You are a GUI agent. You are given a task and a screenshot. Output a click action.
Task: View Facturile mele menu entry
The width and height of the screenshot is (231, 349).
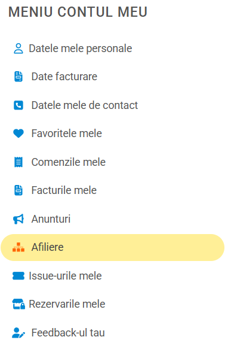64,190
